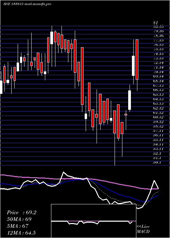The height and width of the screenshot is (238, 170).
Task: Click the 58.12 price axis label
Action: [158, 126]
